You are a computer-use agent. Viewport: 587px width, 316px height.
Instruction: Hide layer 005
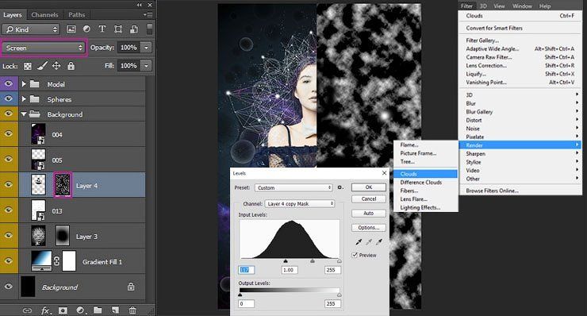(x=9, y=160)
